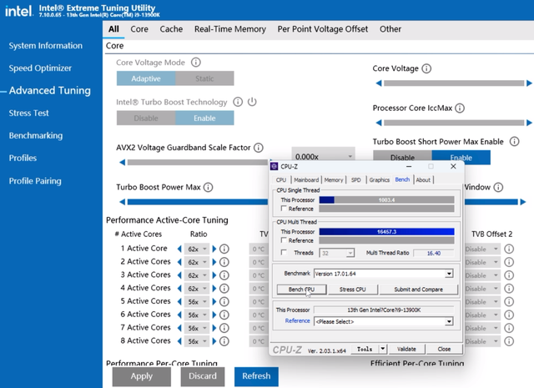
Task: Disable Intel Turbo Boost Technology
Action: coord(146,118)
